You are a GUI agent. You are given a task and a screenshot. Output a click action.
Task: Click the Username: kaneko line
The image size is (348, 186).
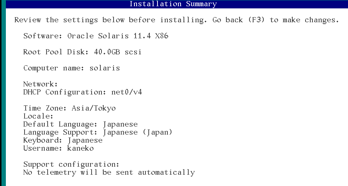(x=58, y=148)
